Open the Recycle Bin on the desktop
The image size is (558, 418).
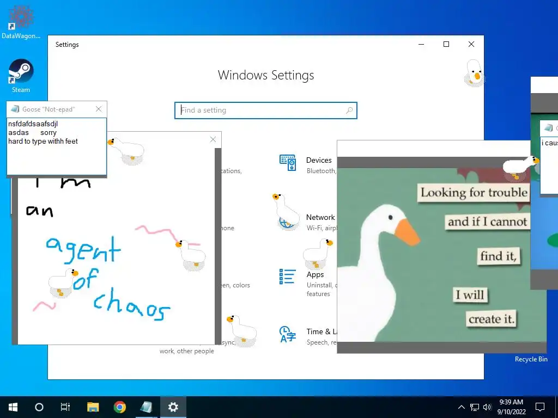coord(531,359)
